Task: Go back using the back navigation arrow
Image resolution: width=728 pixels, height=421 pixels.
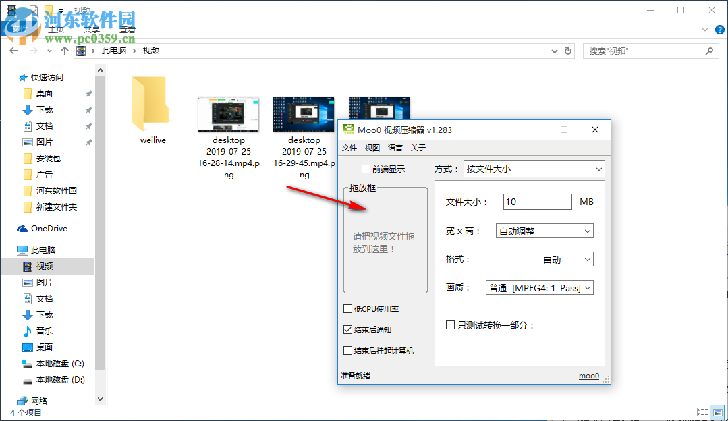Action: pyautogui.click(x=13, y=50)
